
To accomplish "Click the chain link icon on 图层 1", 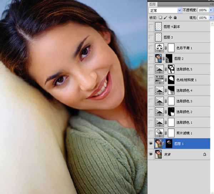I will click(x=163, y=144).
